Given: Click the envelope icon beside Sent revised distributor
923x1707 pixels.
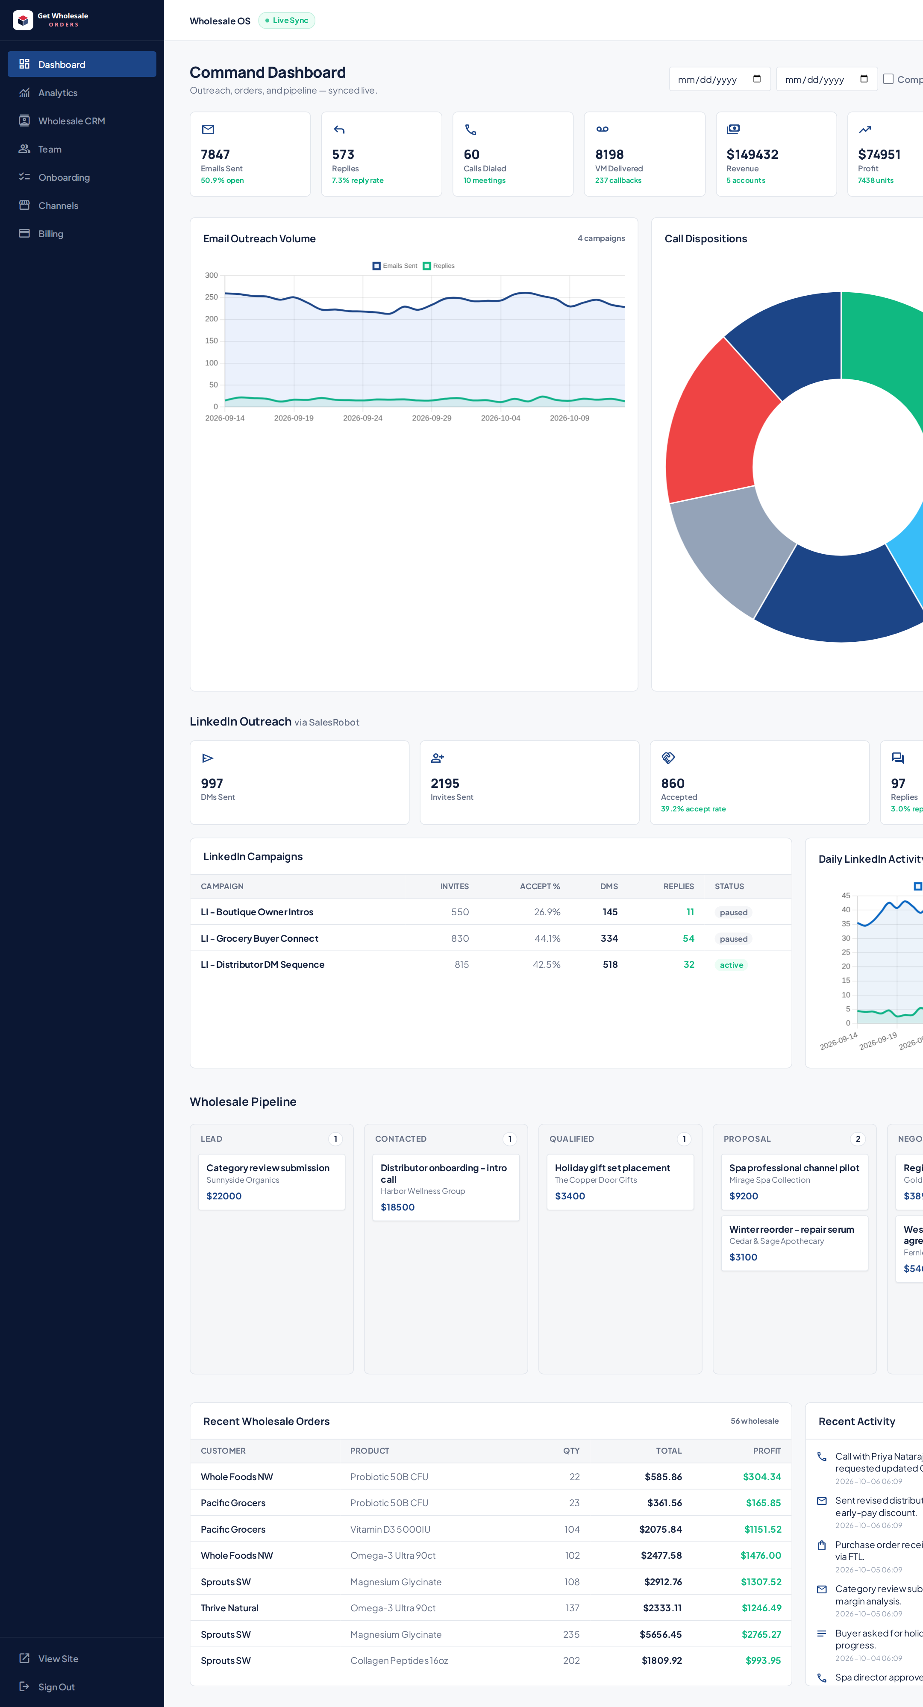Looking at the screenshot, I should (x=822, y=1501).
